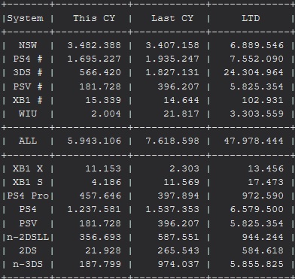Image resolution: width=295 pixels, height=279 pixels.
Task: Click the WIU row label
Action: (28, 114)
